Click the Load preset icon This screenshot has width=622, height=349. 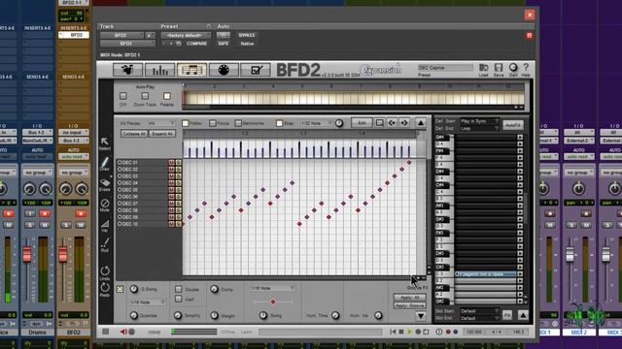click(x=484, y=68)
